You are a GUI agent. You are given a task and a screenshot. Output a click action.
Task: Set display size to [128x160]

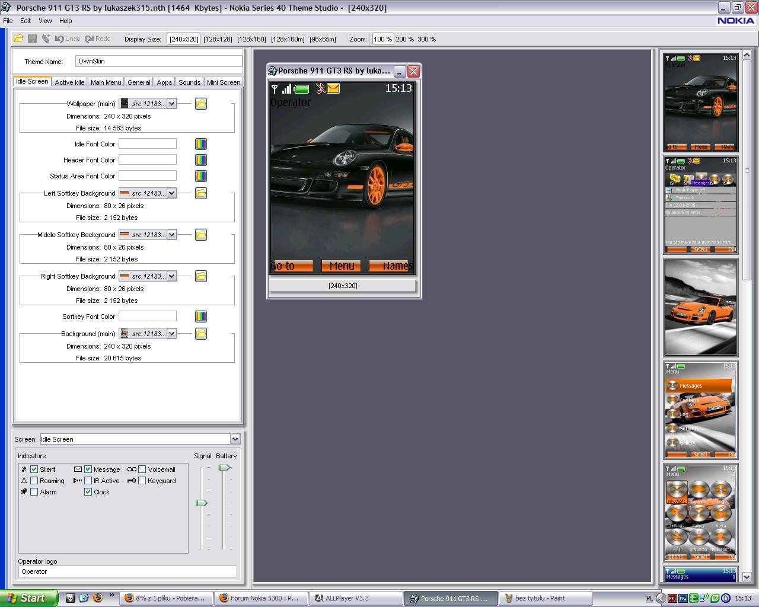coord(251,39)
